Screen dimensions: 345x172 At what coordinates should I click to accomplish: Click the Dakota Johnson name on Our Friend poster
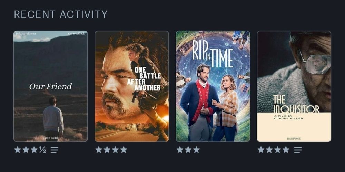pos(26,34)
